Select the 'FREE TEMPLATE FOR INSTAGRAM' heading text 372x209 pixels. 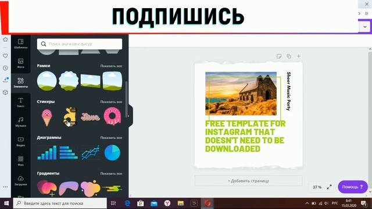[245, 136]
